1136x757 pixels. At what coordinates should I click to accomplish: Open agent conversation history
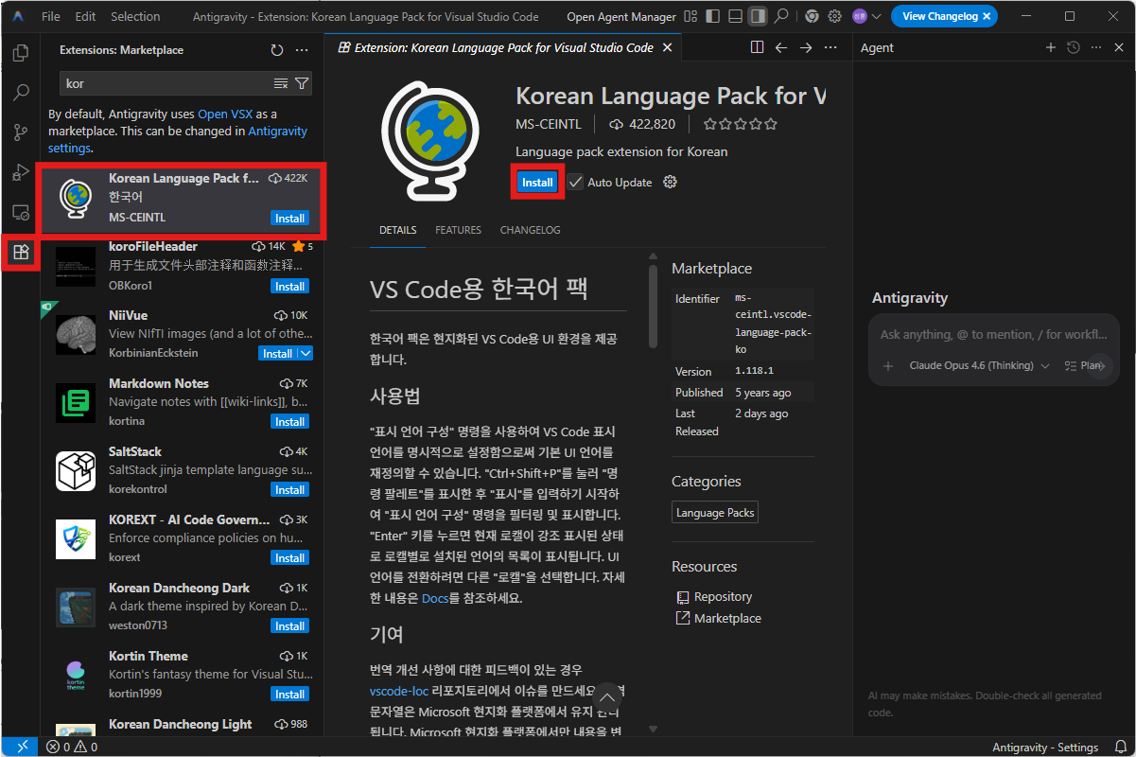[1073, 47]
